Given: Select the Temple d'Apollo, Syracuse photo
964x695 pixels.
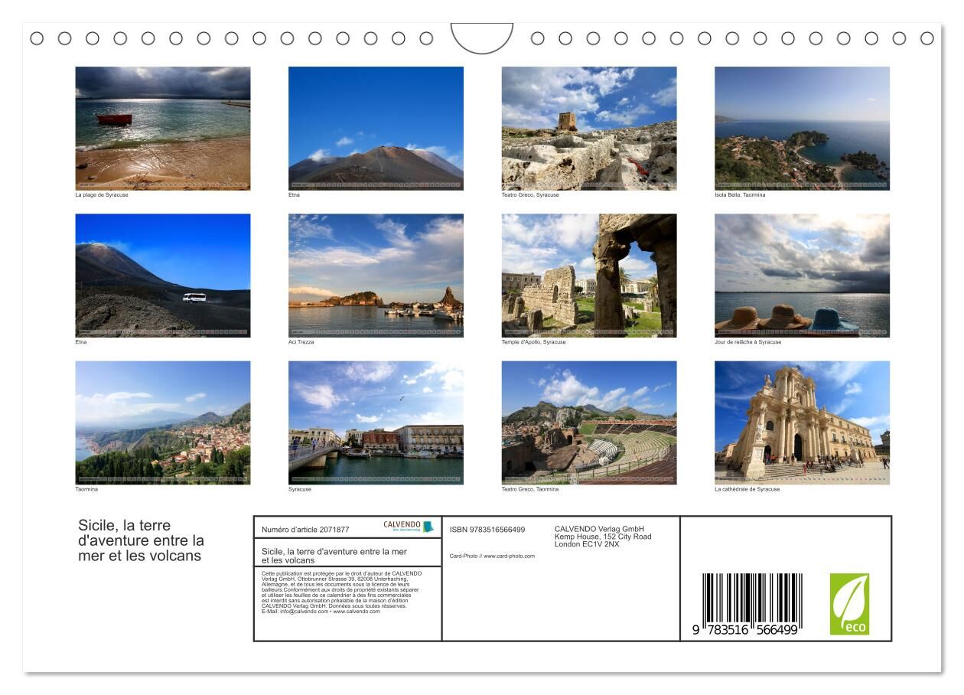Looking at the screenshot, I should click(588, 275).
